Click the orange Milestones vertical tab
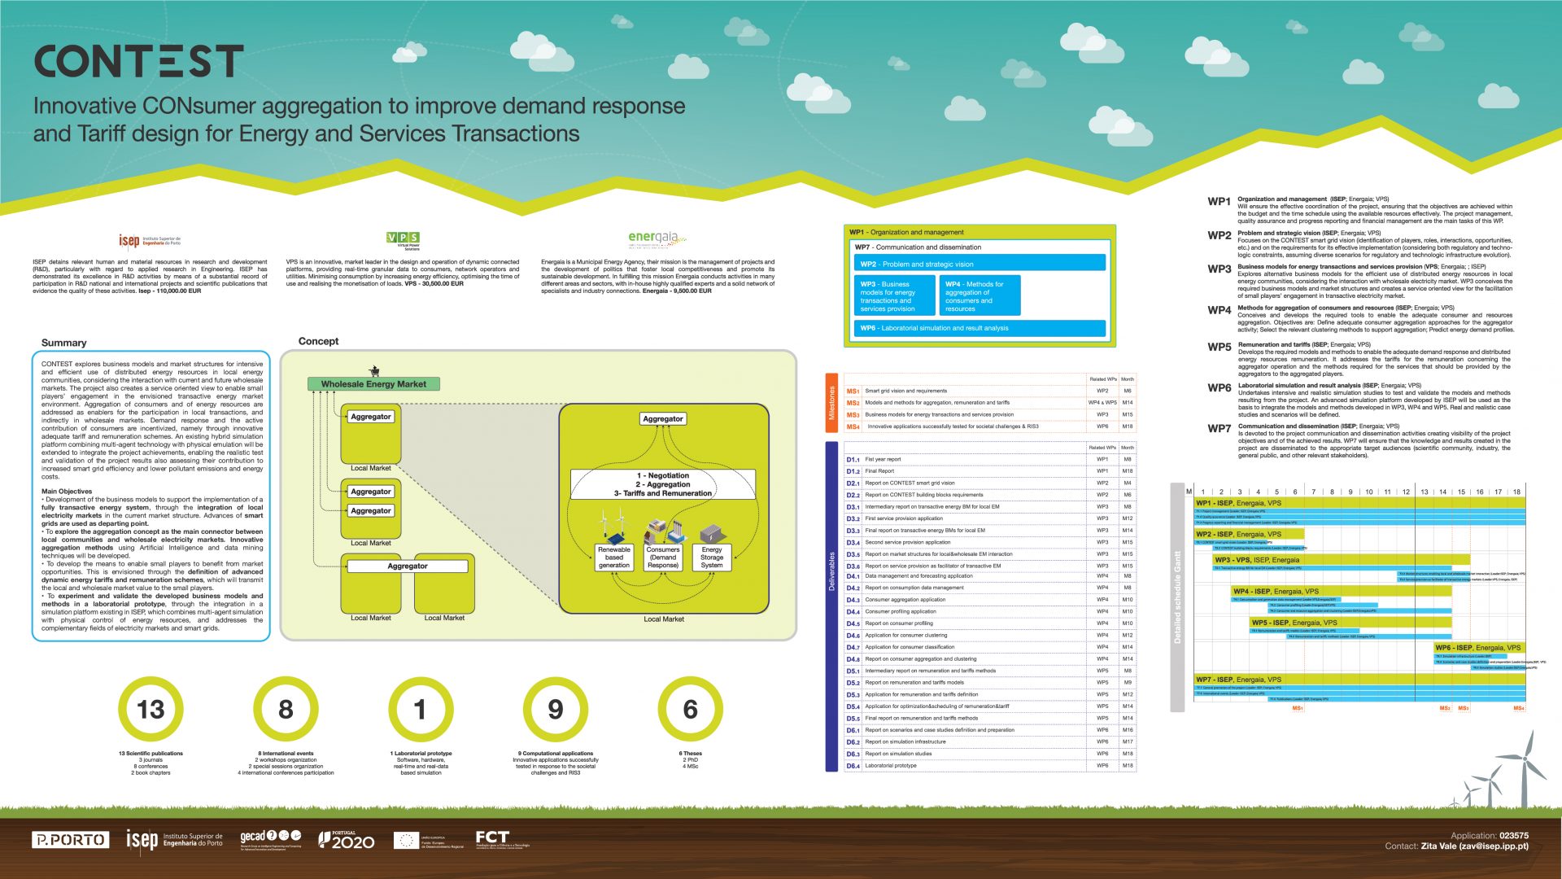The height and width of the screenshot is (879, 1562). 831,402
